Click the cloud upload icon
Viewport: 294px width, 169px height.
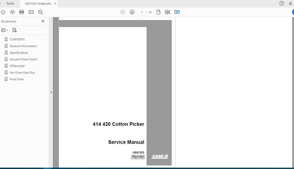(13, 12)
